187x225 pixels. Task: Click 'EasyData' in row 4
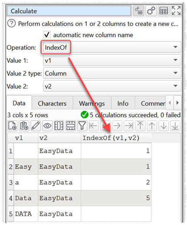[x=59, y=198]
